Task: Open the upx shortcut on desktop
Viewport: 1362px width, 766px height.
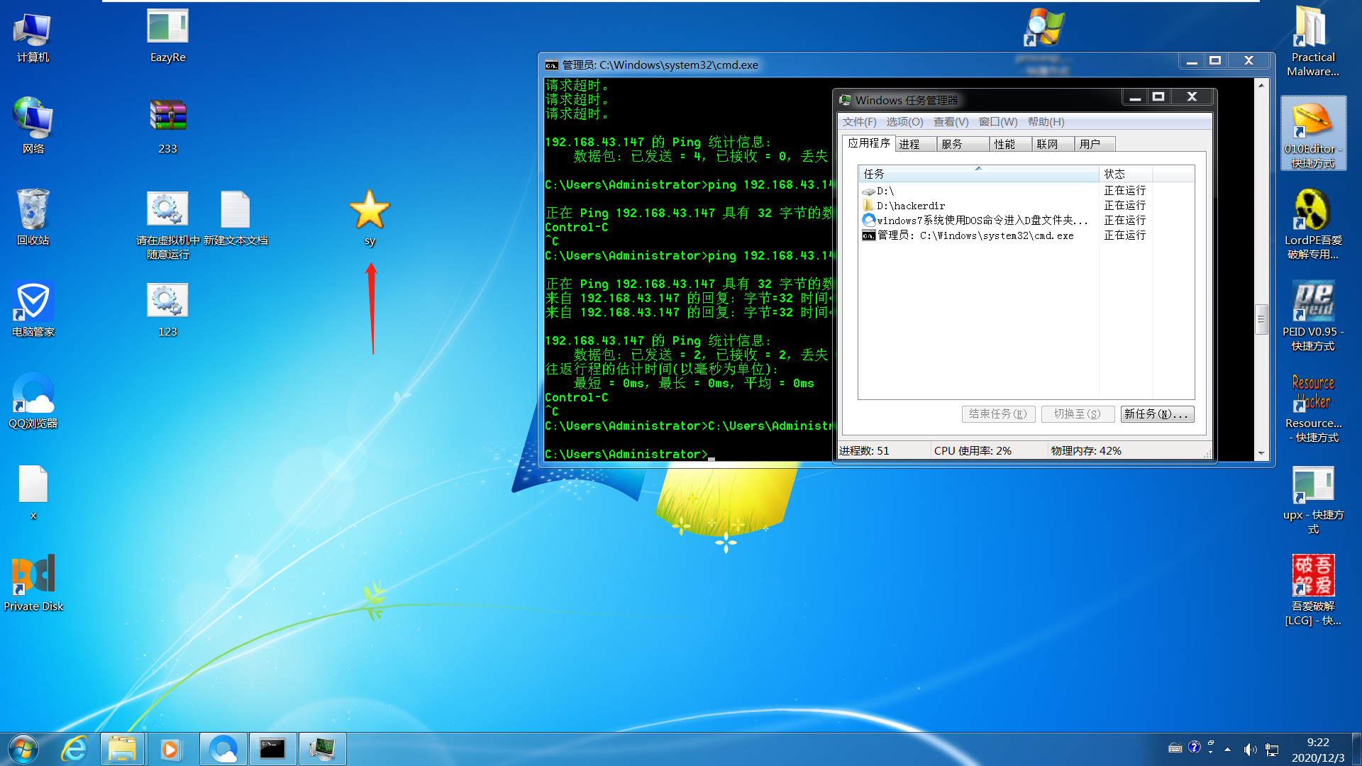Action: (x=1312, y=485)
